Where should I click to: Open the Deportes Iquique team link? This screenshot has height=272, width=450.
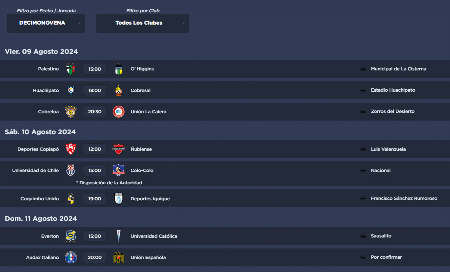pyautogui.click(x=150, y=199)
